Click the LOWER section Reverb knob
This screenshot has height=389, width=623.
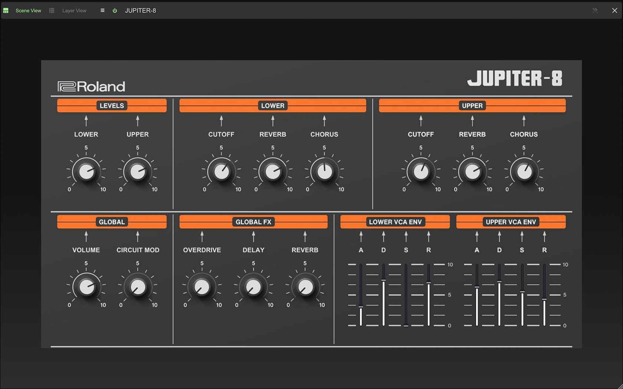click(x=273, y=172)
